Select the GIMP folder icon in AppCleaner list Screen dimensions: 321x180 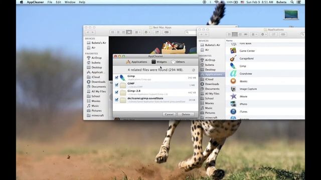click(x=123, y=85)
